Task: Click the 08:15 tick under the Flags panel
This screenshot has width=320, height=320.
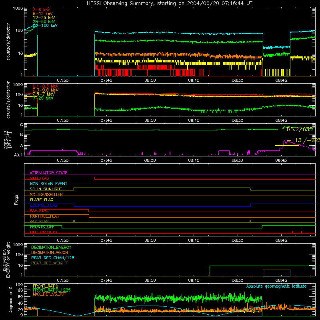Action: (194, 240)
